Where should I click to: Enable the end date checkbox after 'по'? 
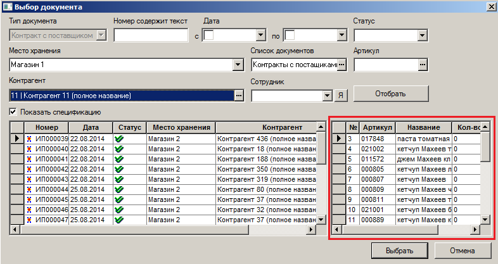point(290,35)
